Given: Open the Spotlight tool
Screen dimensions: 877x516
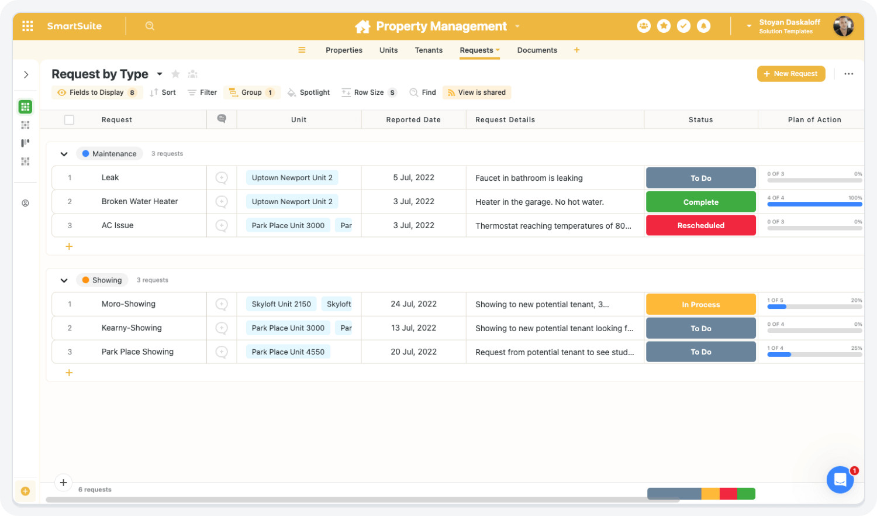Looking at the screenshot, I should point(309,92).
